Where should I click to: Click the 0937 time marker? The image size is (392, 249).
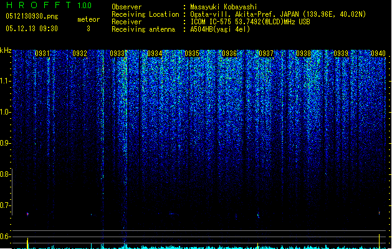click(x=266, y=54)
